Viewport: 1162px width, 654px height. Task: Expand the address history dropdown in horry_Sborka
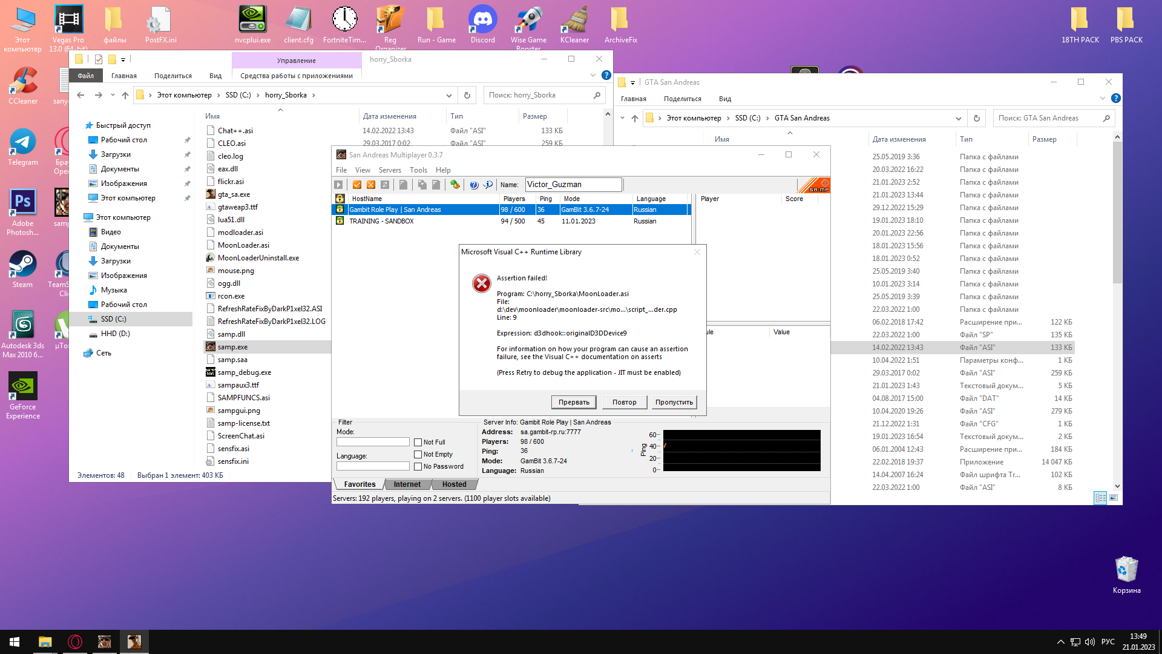pyautogui.click(x=448, y=95)
